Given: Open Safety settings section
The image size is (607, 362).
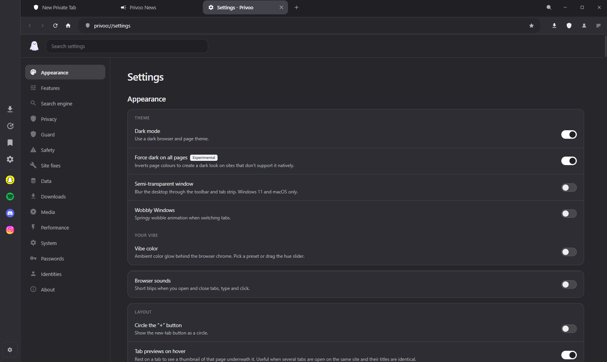Looking at the screenshot, I should pyautogui.click(x=65, y=150).
